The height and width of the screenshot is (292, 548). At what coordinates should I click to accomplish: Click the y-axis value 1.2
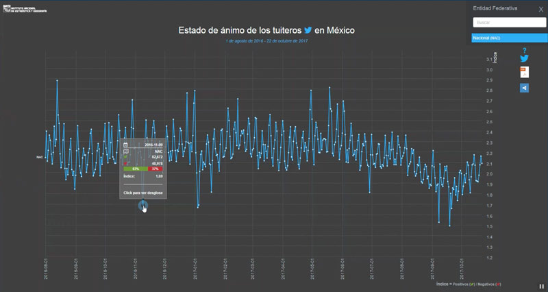(489, 258)
